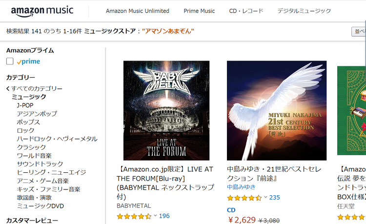366x224 pixels.
Task: Open the 196 reviews count link
Action: point(164,216)
